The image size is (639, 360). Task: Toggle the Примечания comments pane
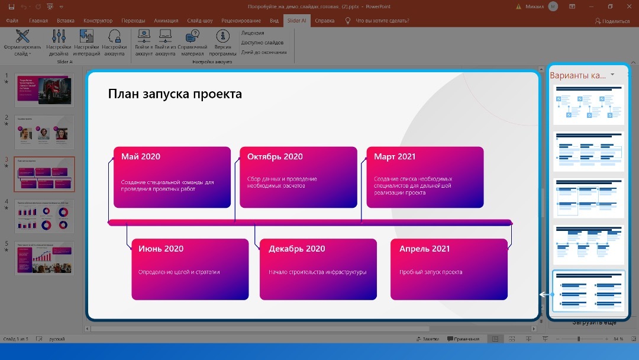click(466, 339)
